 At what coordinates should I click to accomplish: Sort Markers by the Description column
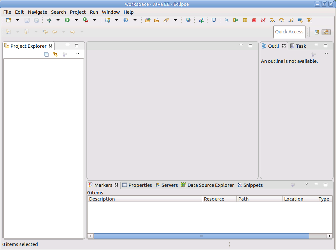click(145, 199)
